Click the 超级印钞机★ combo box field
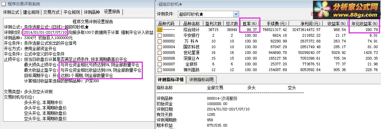The width and height of the screenshot is (381, 129). [208, 14]
